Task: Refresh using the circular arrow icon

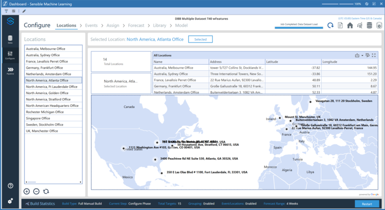Action: [330, 25]
